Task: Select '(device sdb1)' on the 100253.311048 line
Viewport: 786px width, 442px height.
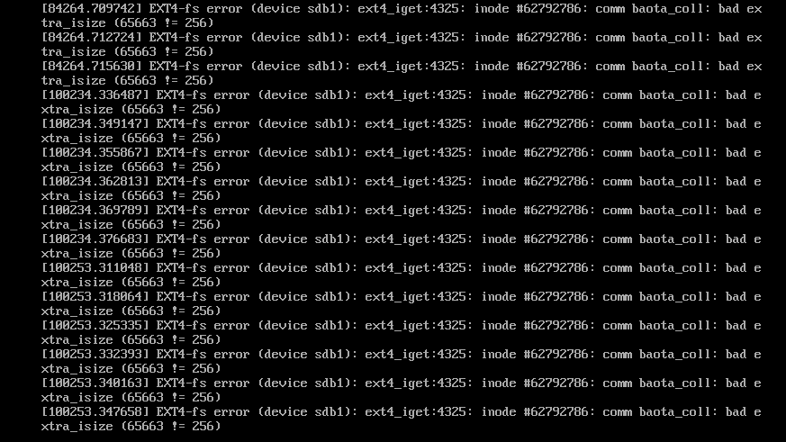Action: [x=308, y=268]
